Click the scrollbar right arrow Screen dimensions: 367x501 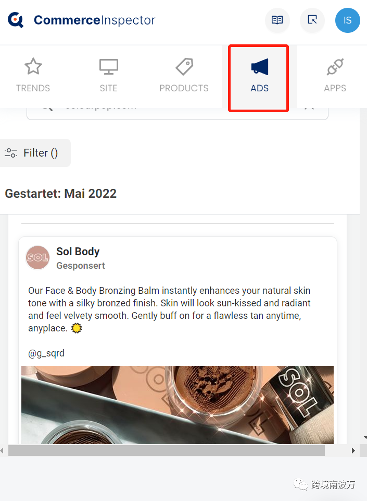tap(353, 450)
